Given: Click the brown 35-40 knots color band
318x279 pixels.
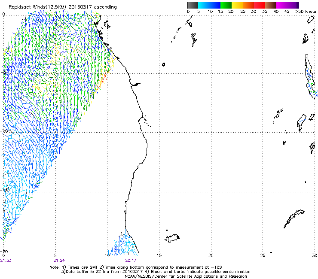Looking at the screenshot, I should [271, 5].
